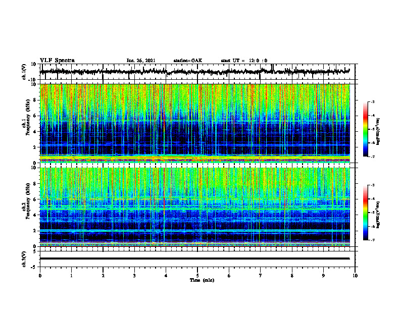Click the 4 minute time axis tick

tap(166, 276)
